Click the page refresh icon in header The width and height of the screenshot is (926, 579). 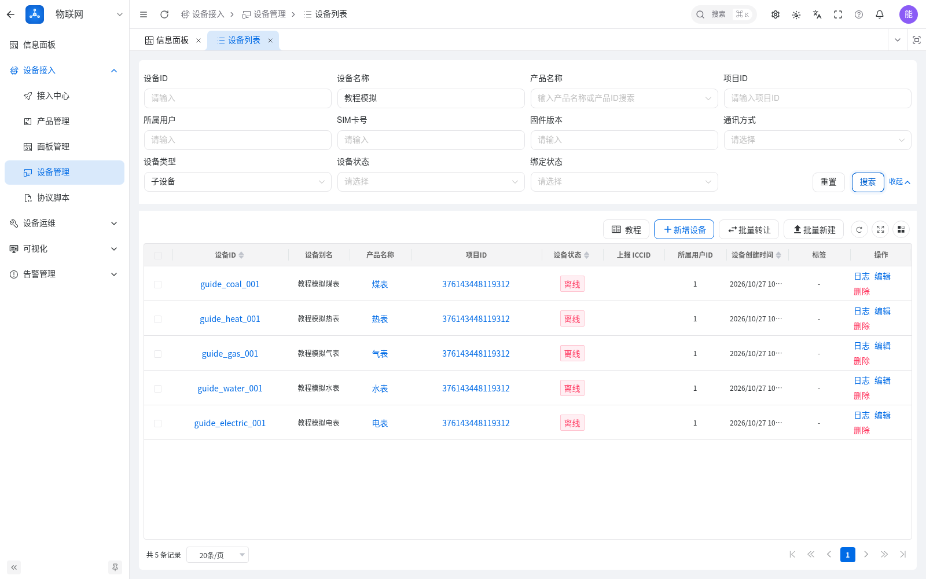[164, 14]
